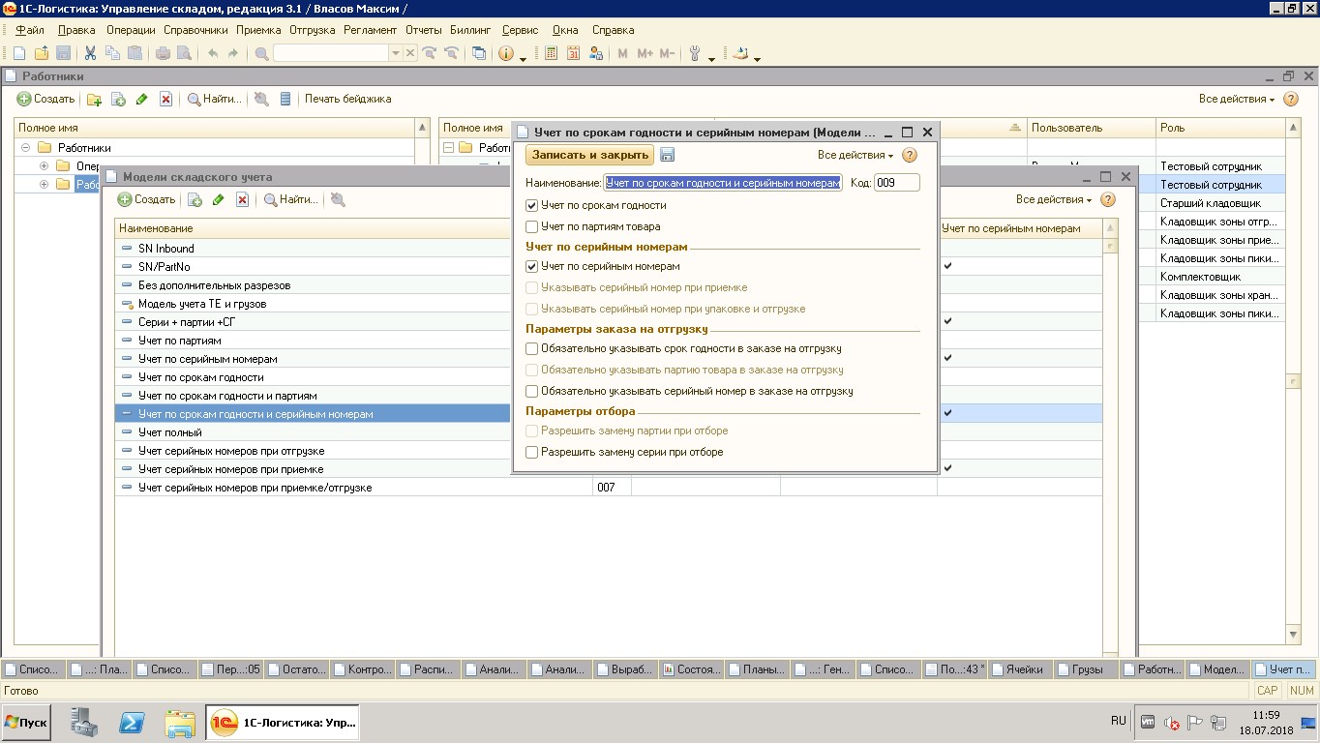Screen dimensions: 1320x743
Task: Click the tools wrench icon in main toolbar
Action: 695,53
